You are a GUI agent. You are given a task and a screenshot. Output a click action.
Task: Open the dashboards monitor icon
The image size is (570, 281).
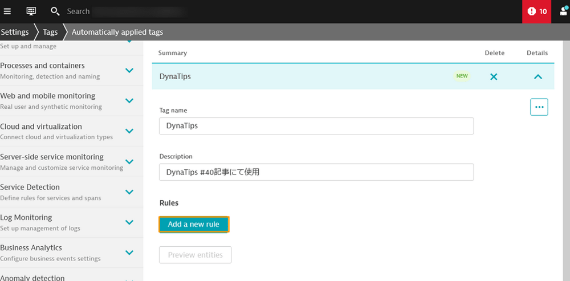(31, 11)
